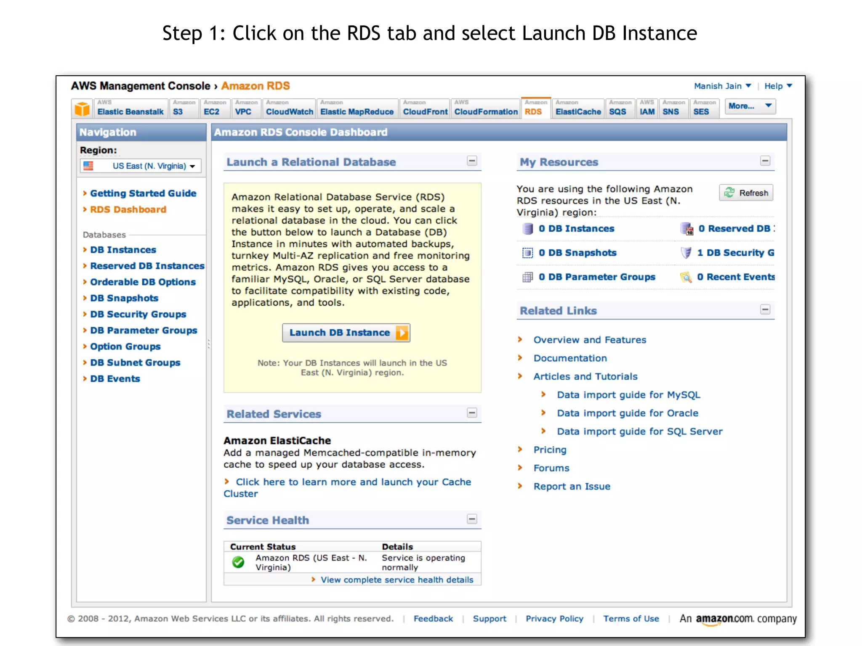Image resolution: width=862 pixels, height=646 pixels.
Task: Switch to the IAM tab
Action: [x=647, y=108]
